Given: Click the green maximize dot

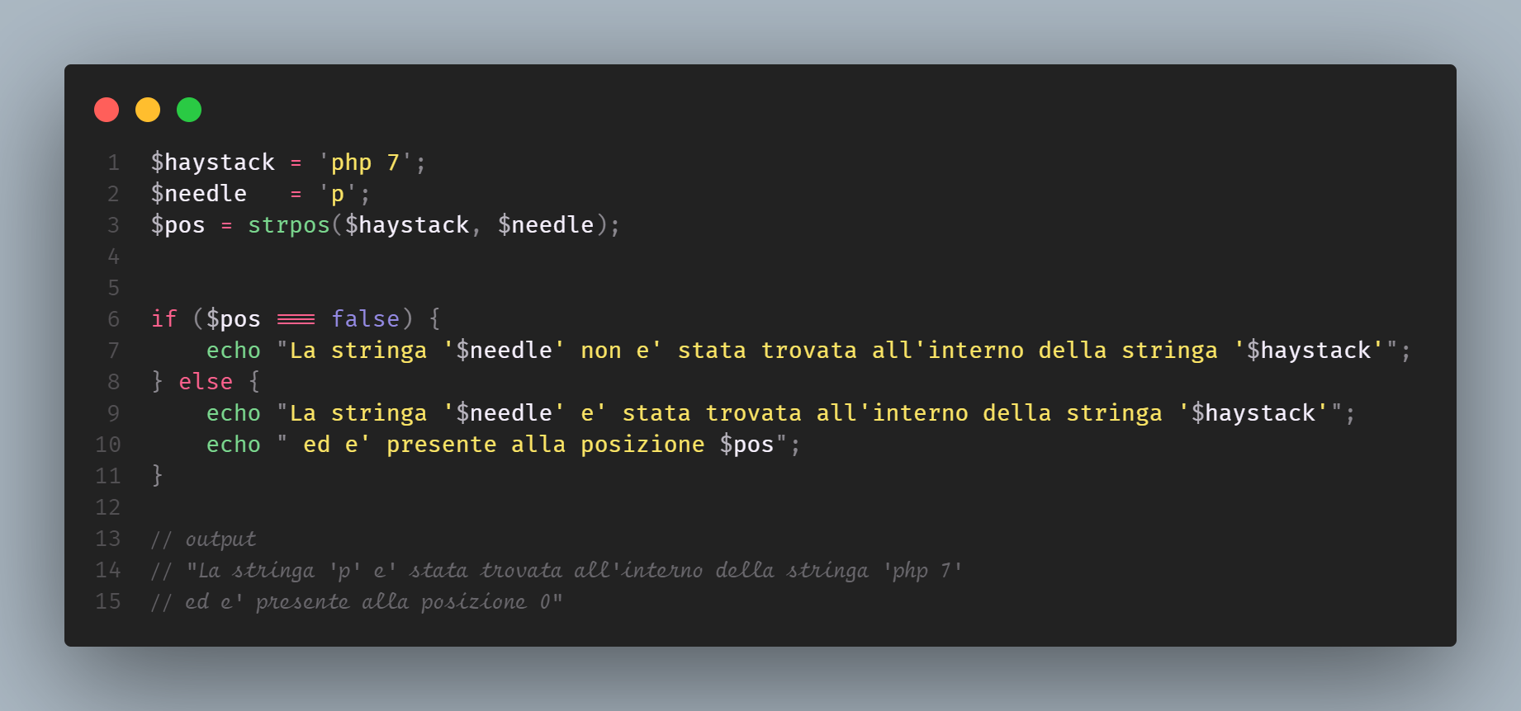Looking at the screenshot, I should pos(189,110).
